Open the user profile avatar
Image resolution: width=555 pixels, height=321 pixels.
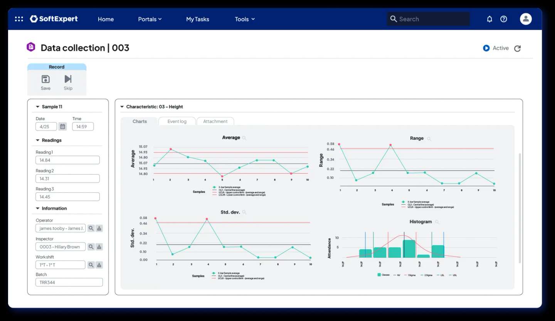coord(526,18)
